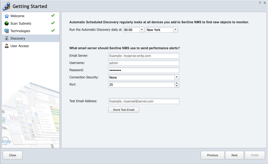Click the User Access person icon
The height and width of the screenshot is (164, 268).
[7, 46]
